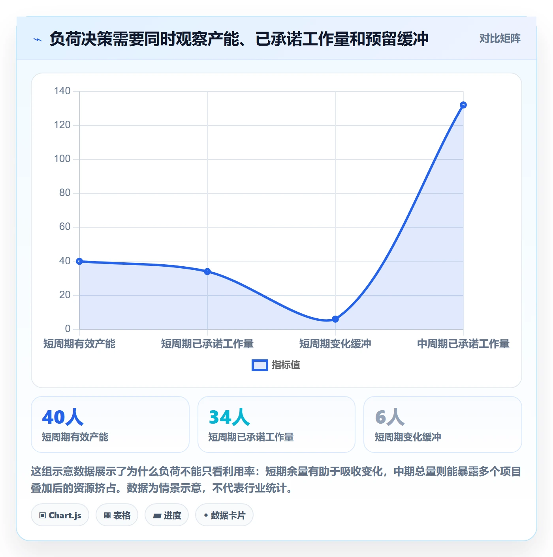Select the 进度 tag

pos(167,515)
